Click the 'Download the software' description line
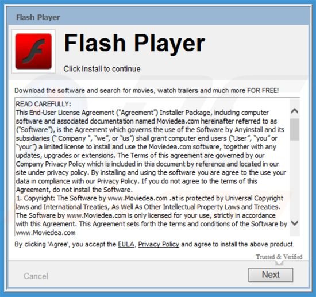Viewport: 316px width, 297px height. point(147,90)
